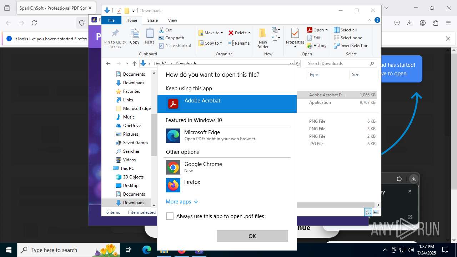Expand the More apps list
Screen dimensions: 457x257
(182, 202)
